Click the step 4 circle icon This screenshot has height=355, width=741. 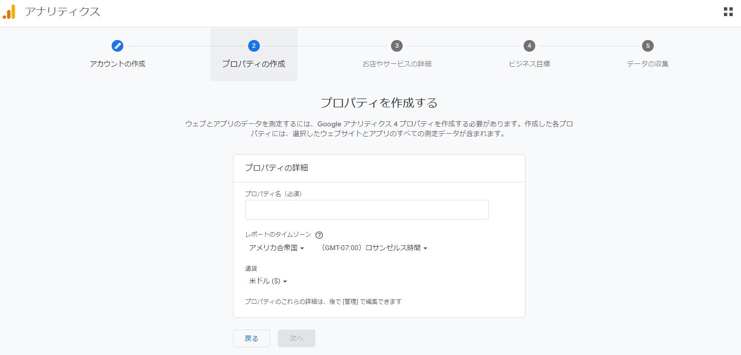pyautogui.click(x=529, y=46)
